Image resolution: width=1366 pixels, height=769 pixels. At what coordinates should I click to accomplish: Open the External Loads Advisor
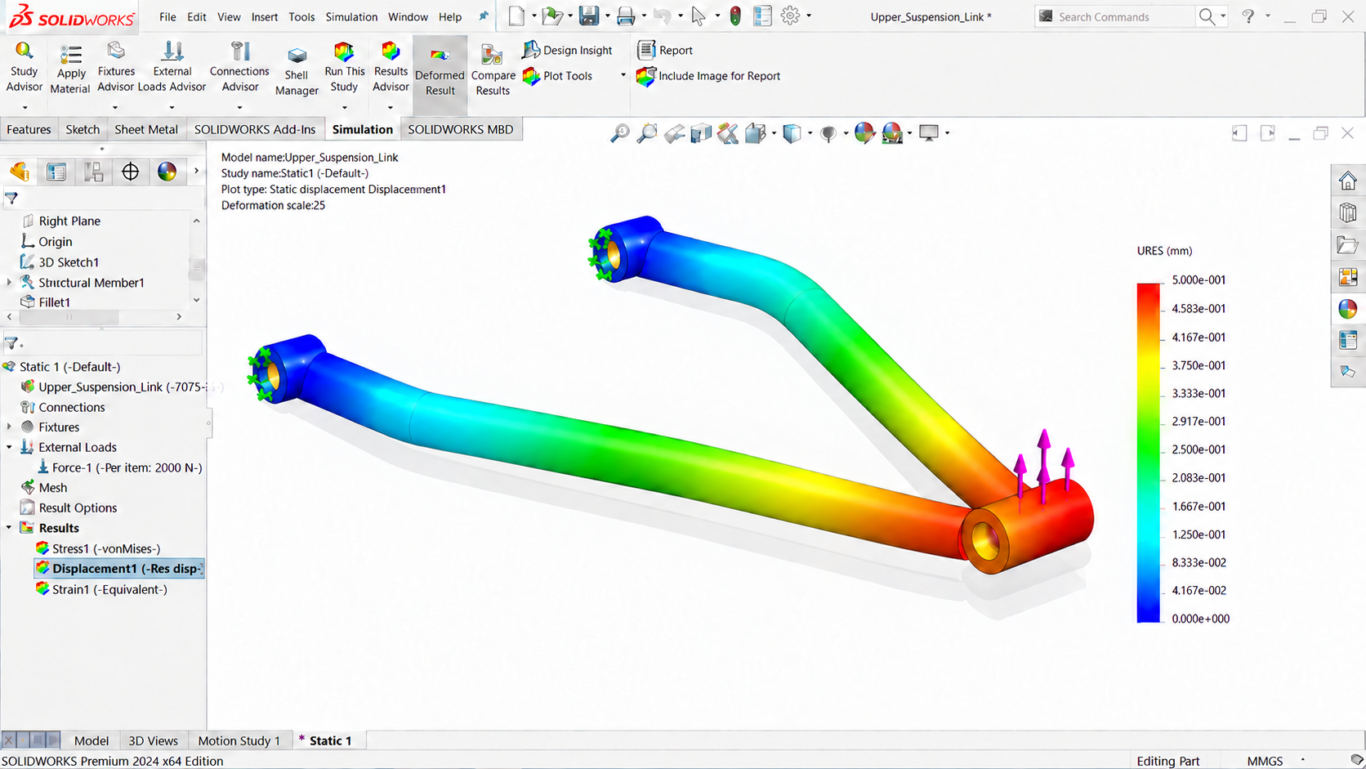[172, 67]
